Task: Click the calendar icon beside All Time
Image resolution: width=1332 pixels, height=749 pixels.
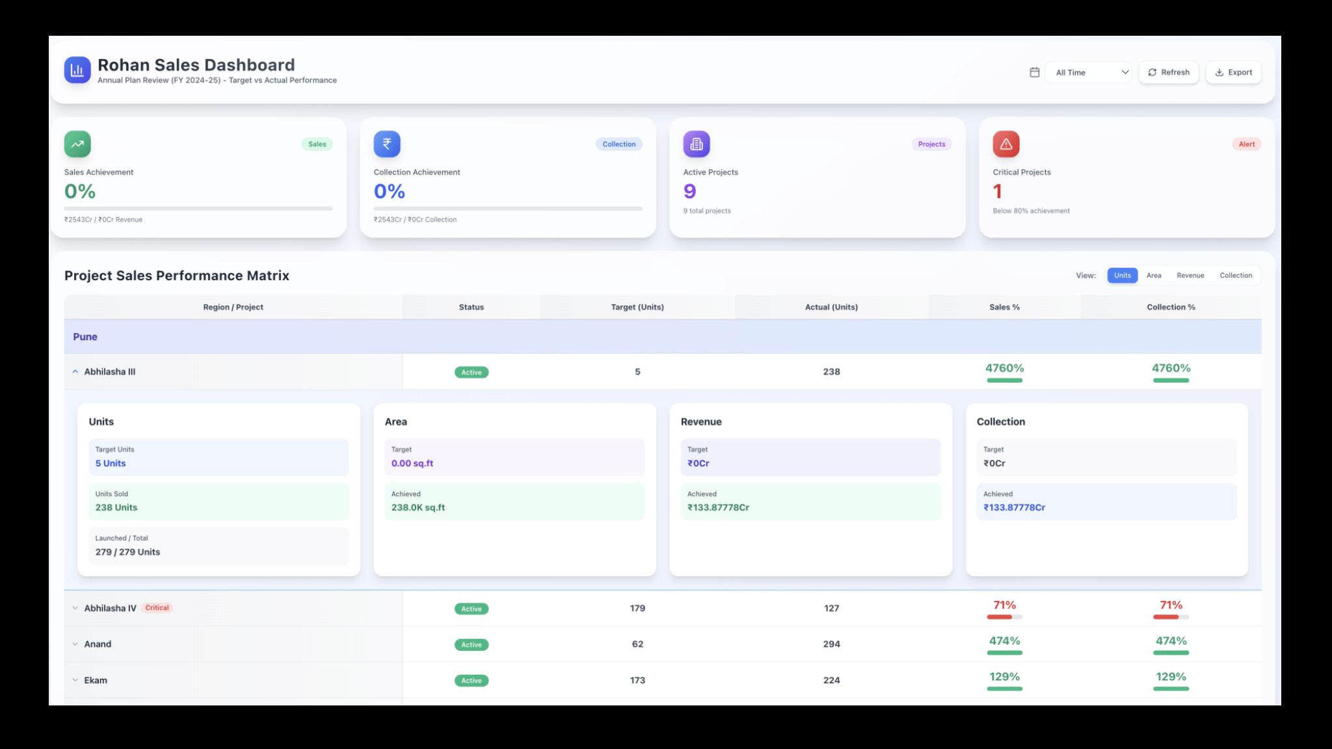Action: [x=1034, y=72]
